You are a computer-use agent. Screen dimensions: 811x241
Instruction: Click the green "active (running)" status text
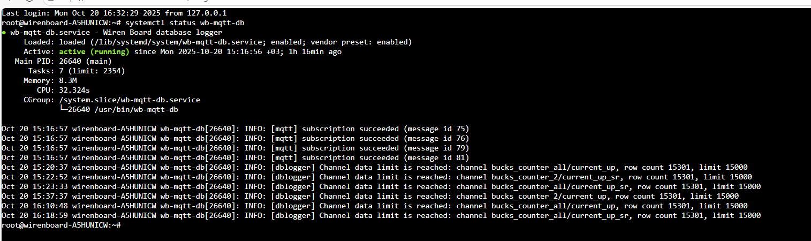(94, 52)
